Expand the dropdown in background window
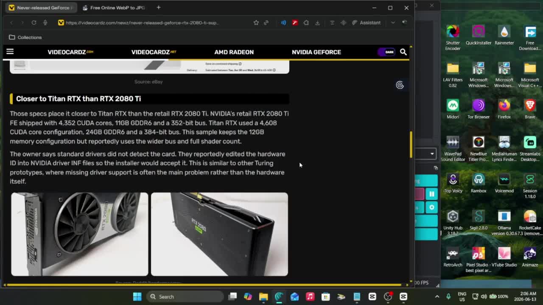Viewport: 543px width, 305px height. (x=432, y=154)
